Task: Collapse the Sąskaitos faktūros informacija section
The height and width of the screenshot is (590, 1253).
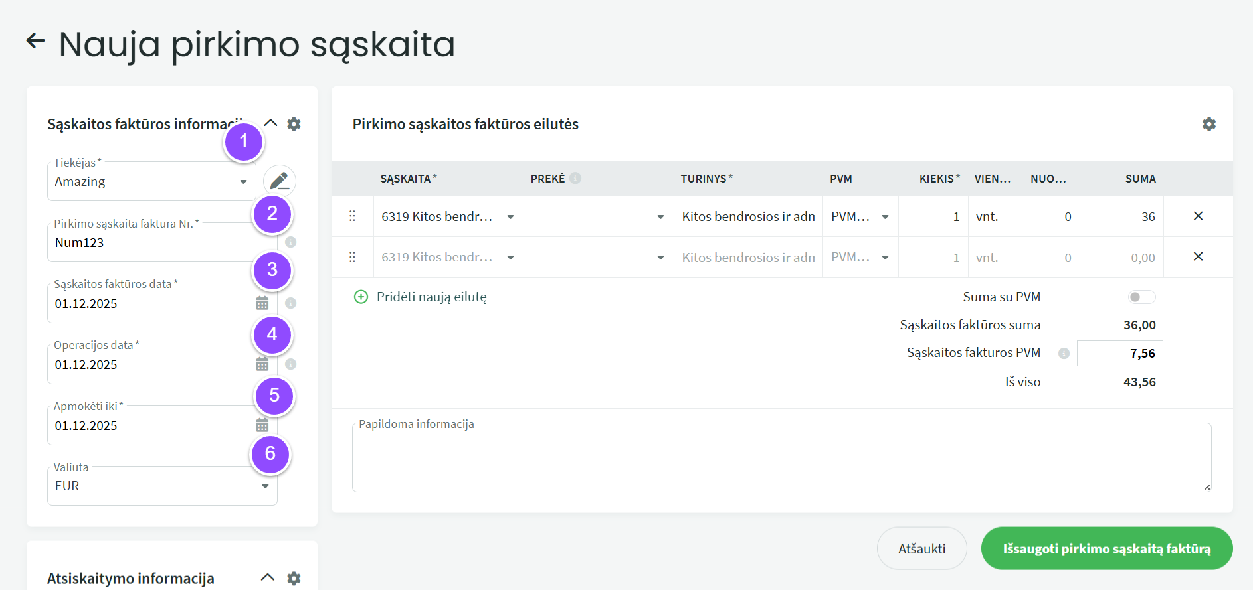Action: [270, 123]
